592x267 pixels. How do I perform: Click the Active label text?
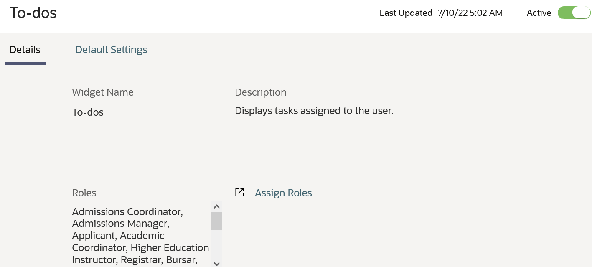pyautogui.click(x=539, y=13)
